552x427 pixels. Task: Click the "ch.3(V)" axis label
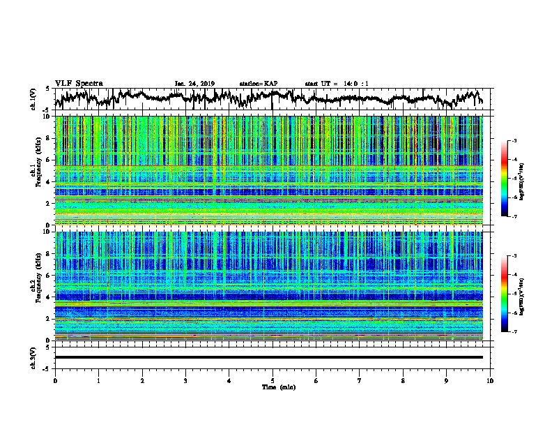(33, 358)
